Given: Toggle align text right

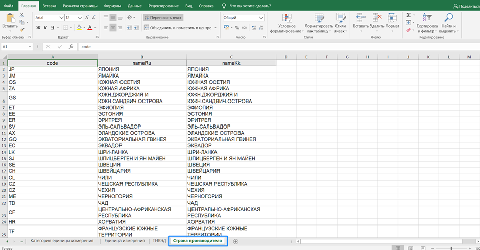Looking at the screenshot, I should tap(120, 28).
